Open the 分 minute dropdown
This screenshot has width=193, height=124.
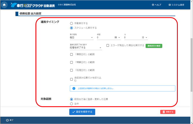coord(136,37)
